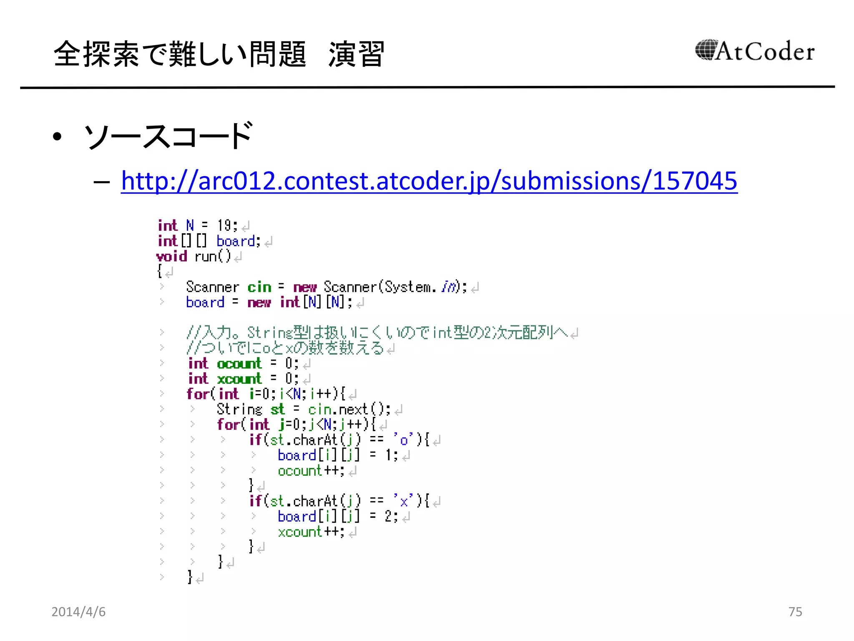Click the code line 'int[][] board;'
The image size is (854, 641).
tap(209, 241)
